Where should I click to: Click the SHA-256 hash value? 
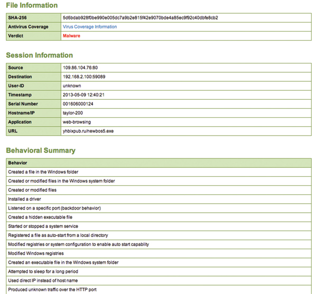pyautogui.click(x=139, y=17)
